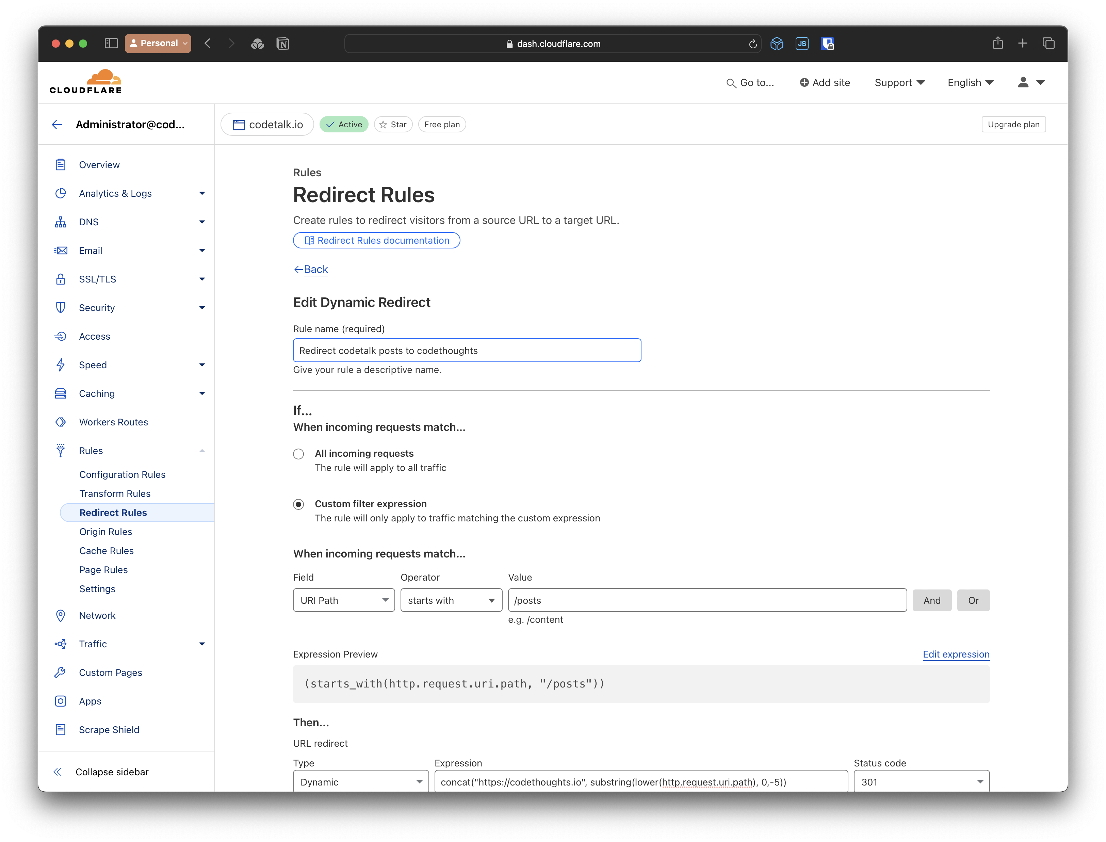Select All incoming requests radio button
Viewport: 1106px width, 842px height.
299,454
